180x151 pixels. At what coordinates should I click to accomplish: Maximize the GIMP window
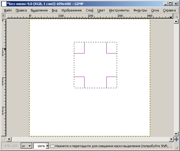click(171, 4)
